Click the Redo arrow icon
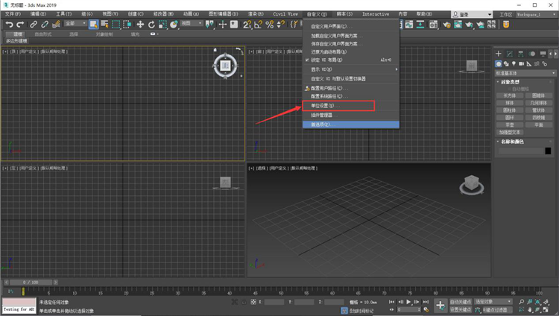Image resolution: width=559 pixels, height=316 pixels. tap(20, 25)
